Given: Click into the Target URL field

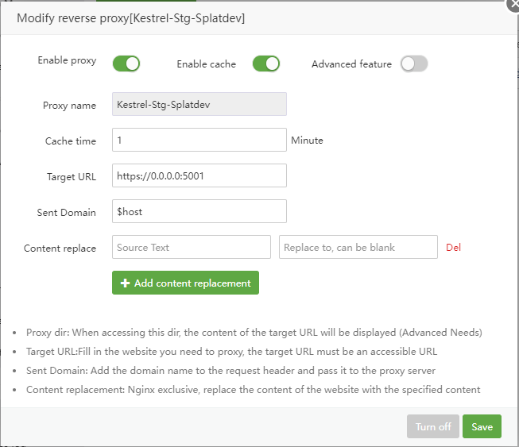Looking at the screenshot, I should (x=199, y=175).
